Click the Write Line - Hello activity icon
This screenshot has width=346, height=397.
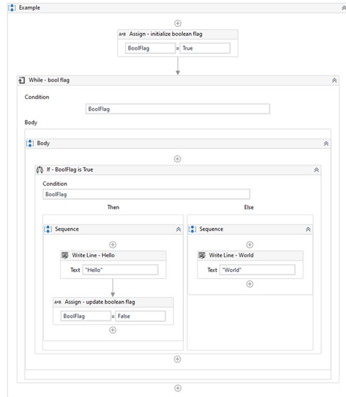click(x=65, y=256)
